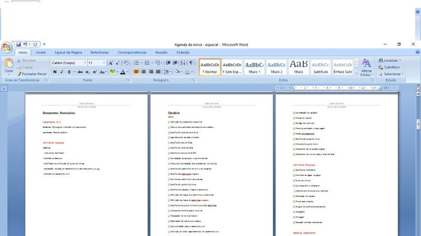The image size is (421, 236).
Task: Apply the Subtítulo style
Action: (321, 67)
